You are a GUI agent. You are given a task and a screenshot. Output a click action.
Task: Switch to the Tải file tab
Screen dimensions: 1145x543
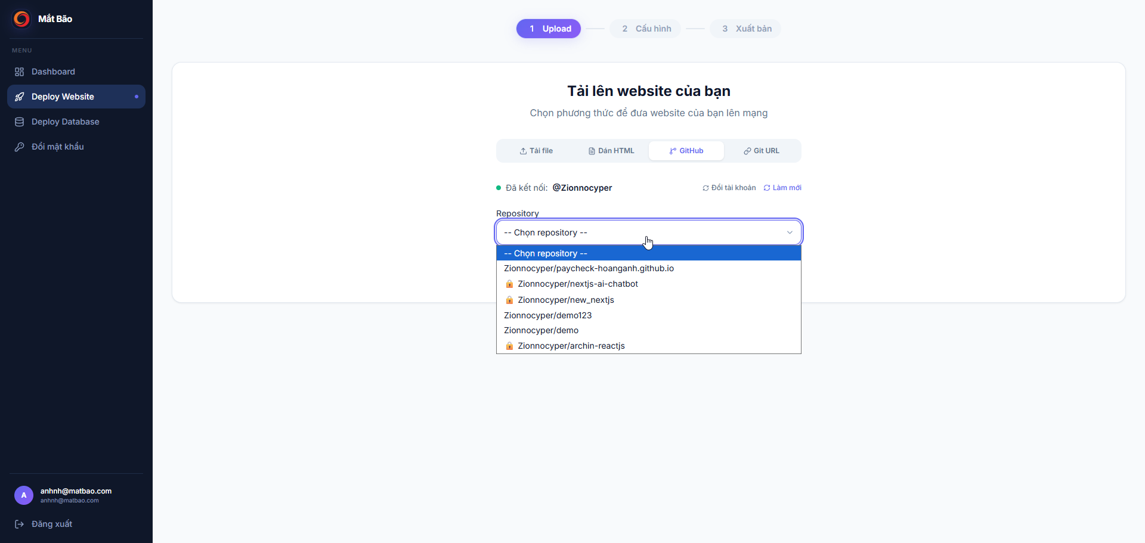(536, 151)
